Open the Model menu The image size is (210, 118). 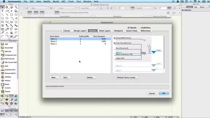(56, 1)
